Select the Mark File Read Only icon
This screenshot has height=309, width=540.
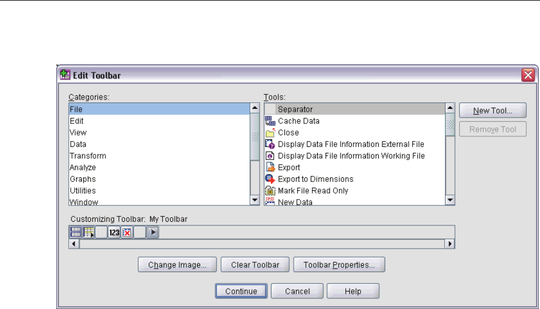click(x=270, y=191)
